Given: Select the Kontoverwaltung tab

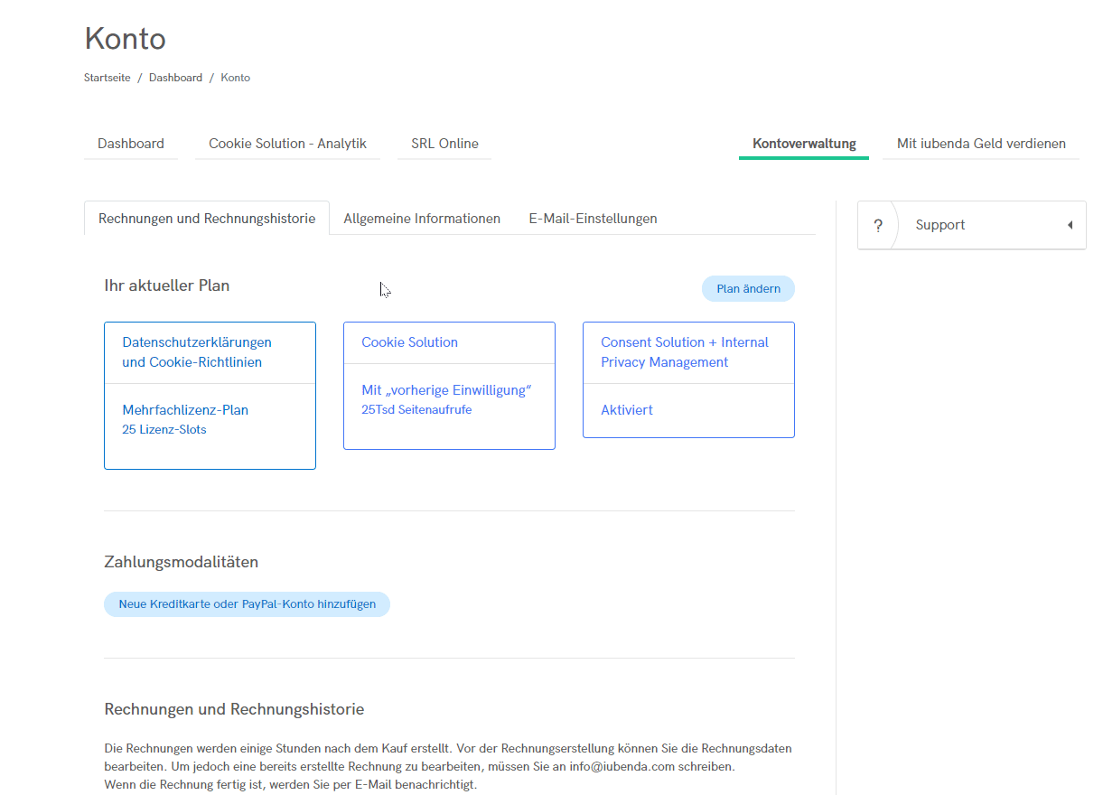Looking at the screenshot, I should click(x=804, y=144).
